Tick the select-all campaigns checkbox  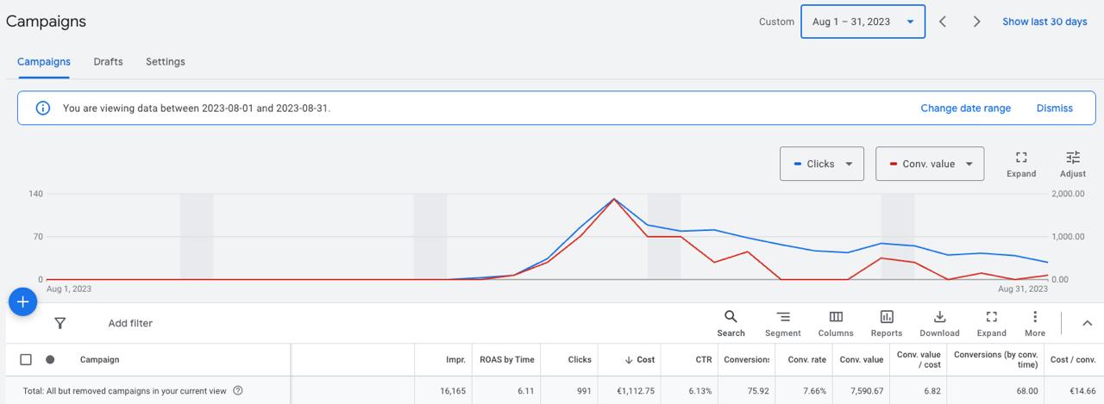coord(26,359)
